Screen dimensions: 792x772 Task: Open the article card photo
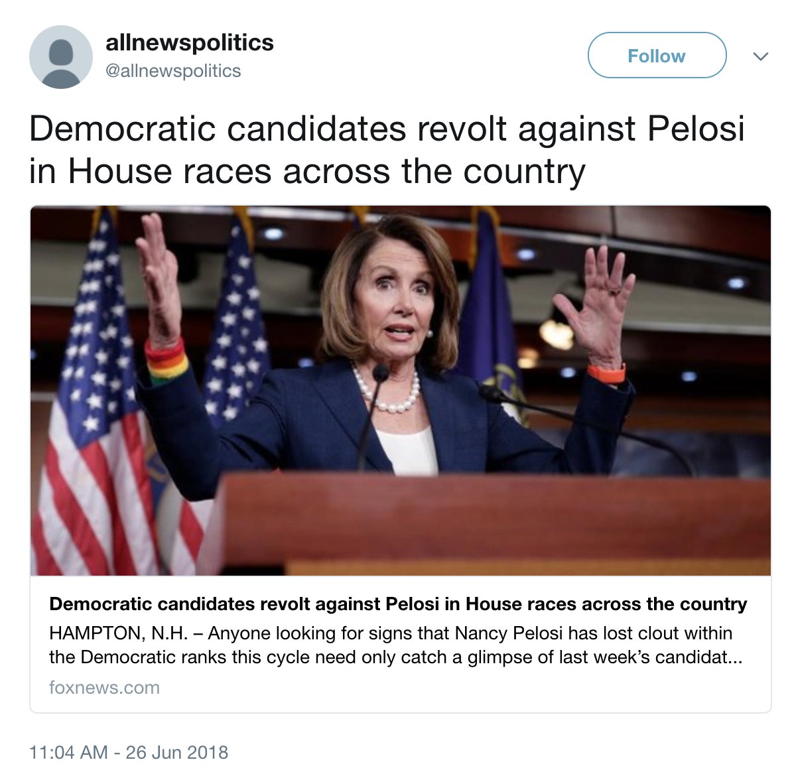(x=401, y=390)
